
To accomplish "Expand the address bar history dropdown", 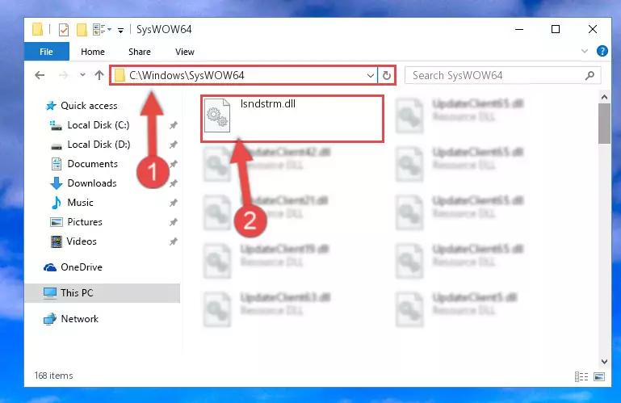I will coord(371,75).
